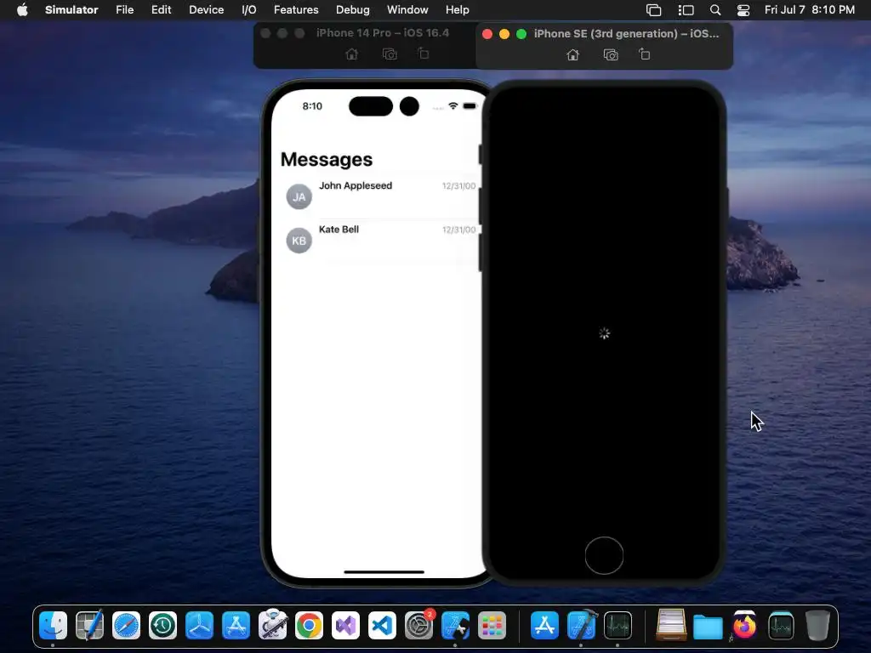Open the Help menu
871x653 pixels.
pyautogui.click(x=457, y=10)
